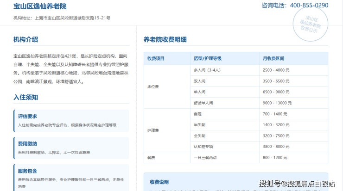The height and width of the screenshot is (191, 343).
Task: Click the phone number 400-855-0290
Action: (309, 5)
